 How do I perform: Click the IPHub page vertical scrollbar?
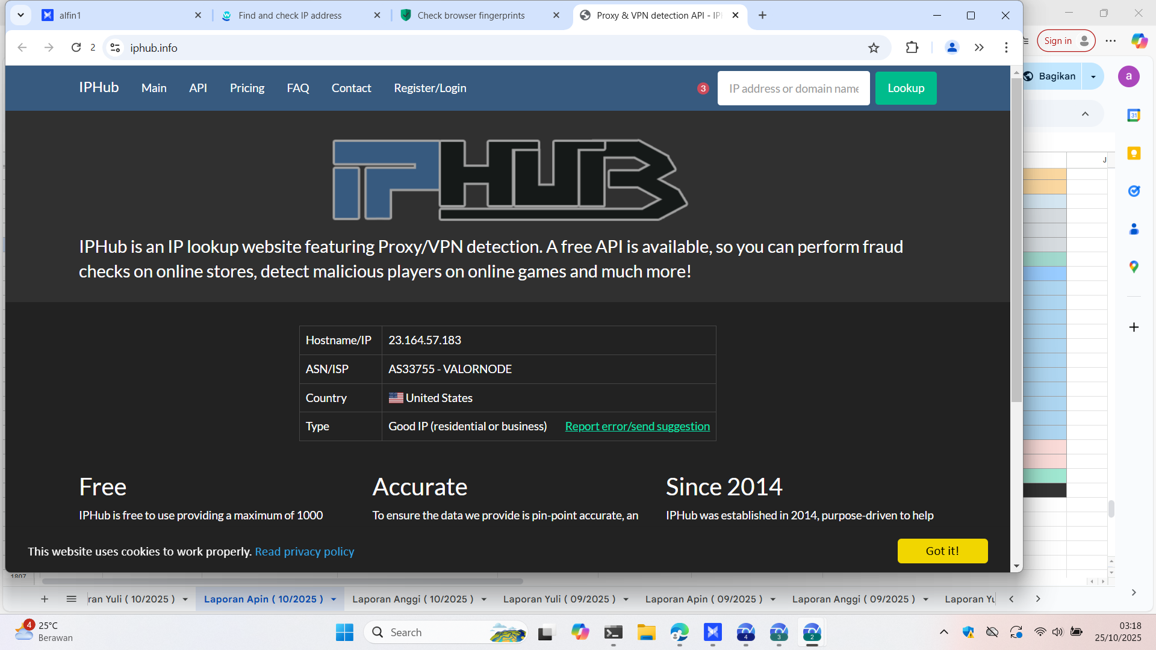[1016, 241]
